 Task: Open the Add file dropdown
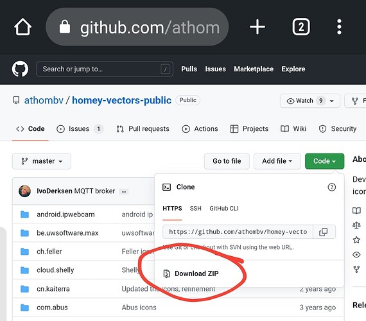[x=277, y=161]
